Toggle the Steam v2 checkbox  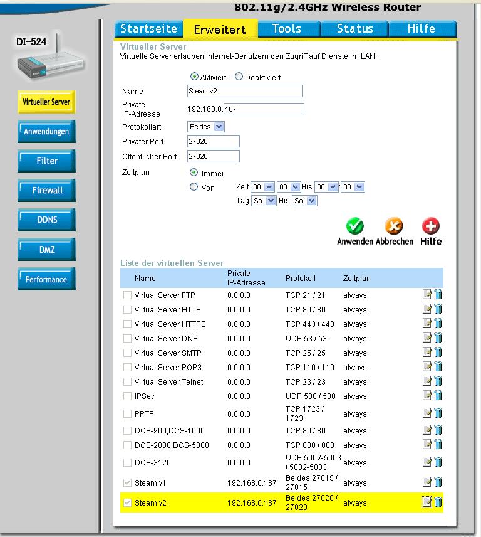point(127,503)
